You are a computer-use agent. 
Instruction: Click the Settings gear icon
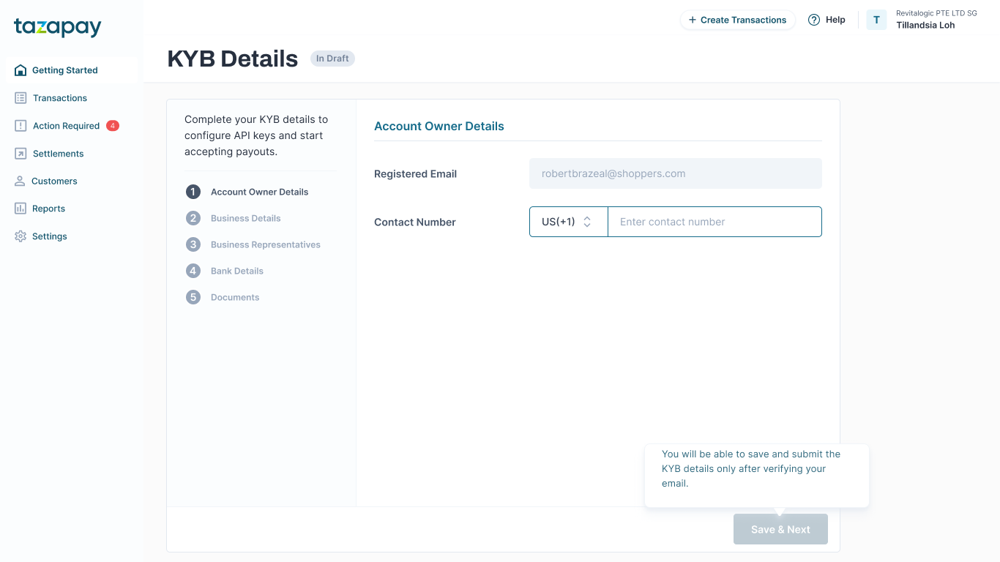point(19,236)
